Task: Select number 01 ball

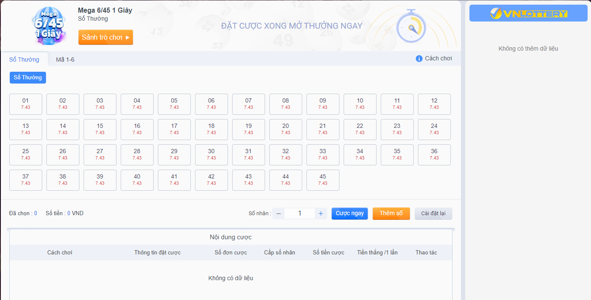Action: (x=26, y=104)
